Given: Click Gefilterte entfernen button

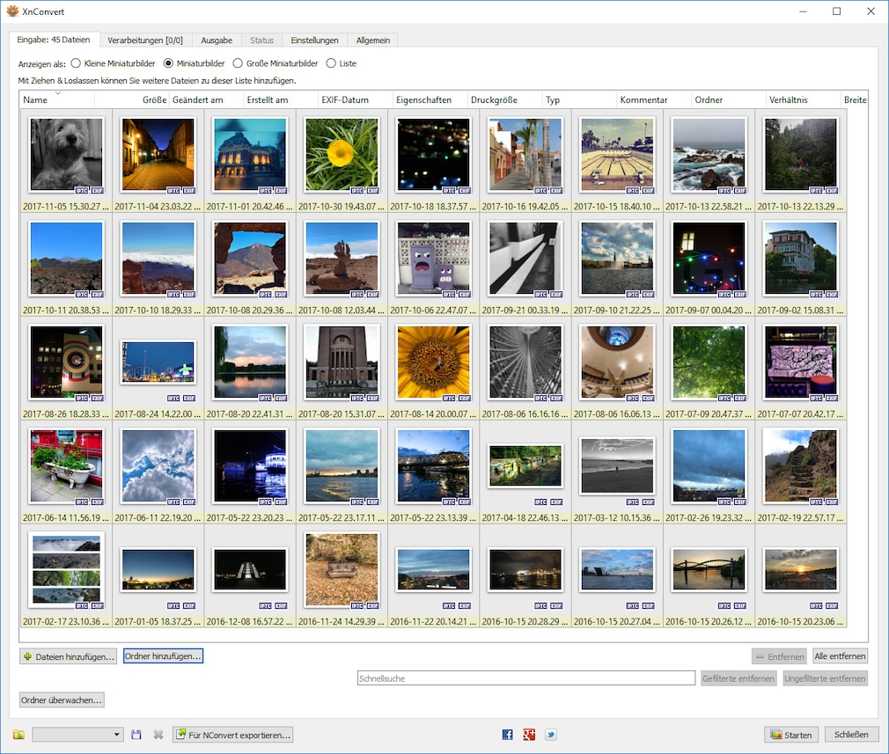Looking at the screenshot, I should [x=738, y=678].
